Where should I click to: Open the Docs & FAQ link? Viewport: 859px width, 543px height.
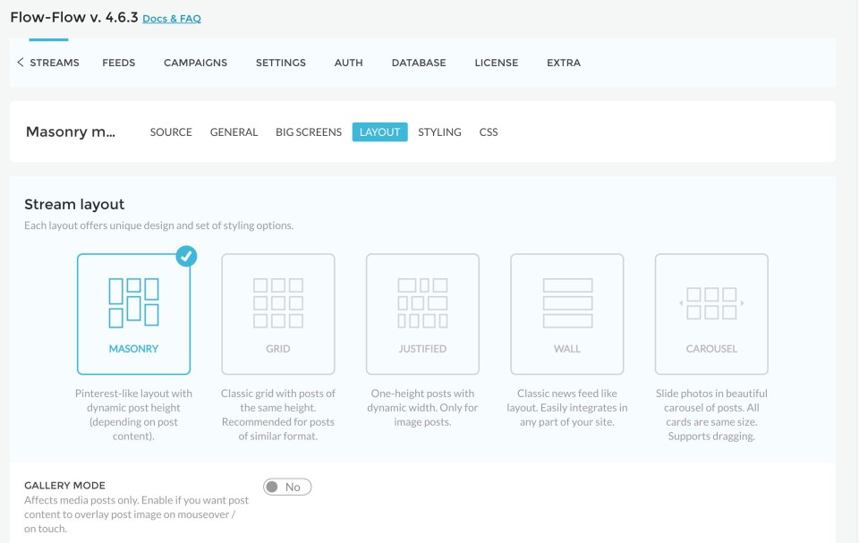pos(172,19)
